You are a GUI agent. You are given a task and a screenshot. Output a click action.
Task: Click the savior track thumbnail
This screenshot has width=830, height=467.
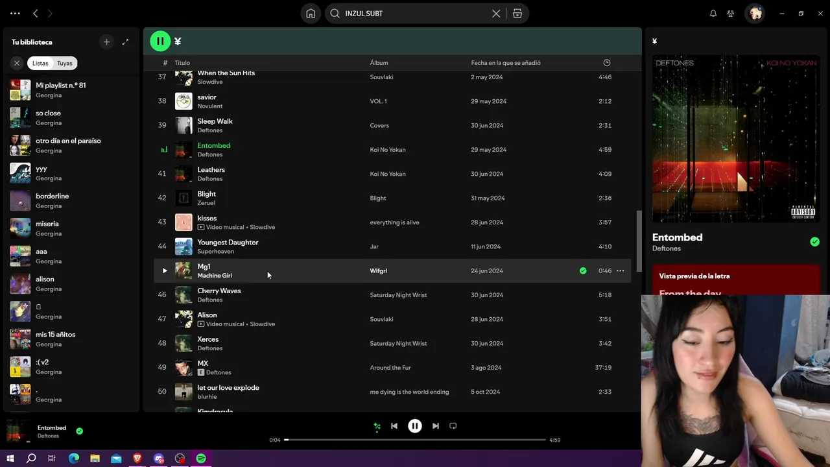click(x=184, y=101)
